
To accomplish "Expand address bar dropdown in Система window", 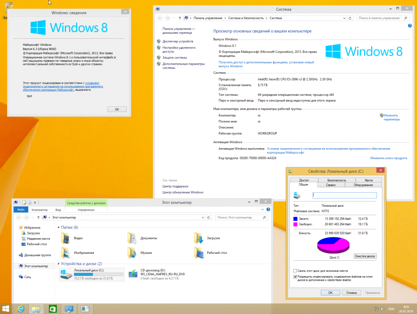I will click(x=344, y=18).
